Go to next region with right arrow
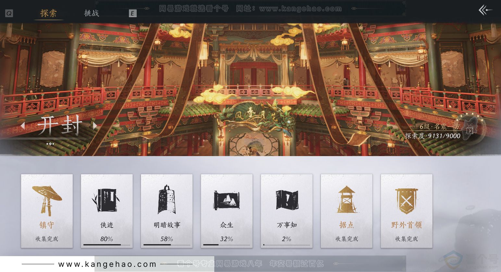The height and width of the screenshot is (272, 501). (x=95, y=126)
